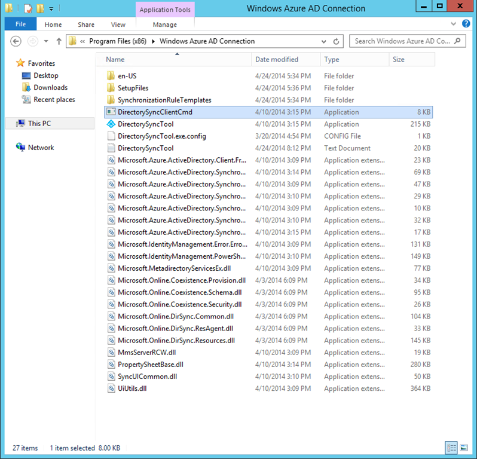477x459 pixels.
Task: Click the 3/20/2014 4:54 PM date cell
Action: point(283,136)
